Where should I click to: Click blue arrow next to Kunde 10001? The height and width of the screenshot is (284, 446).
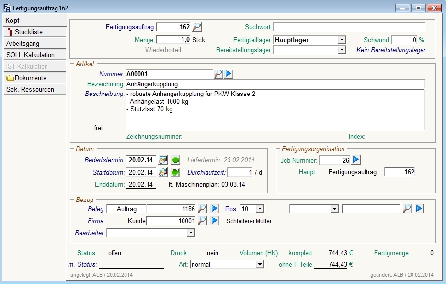(215, 221)
